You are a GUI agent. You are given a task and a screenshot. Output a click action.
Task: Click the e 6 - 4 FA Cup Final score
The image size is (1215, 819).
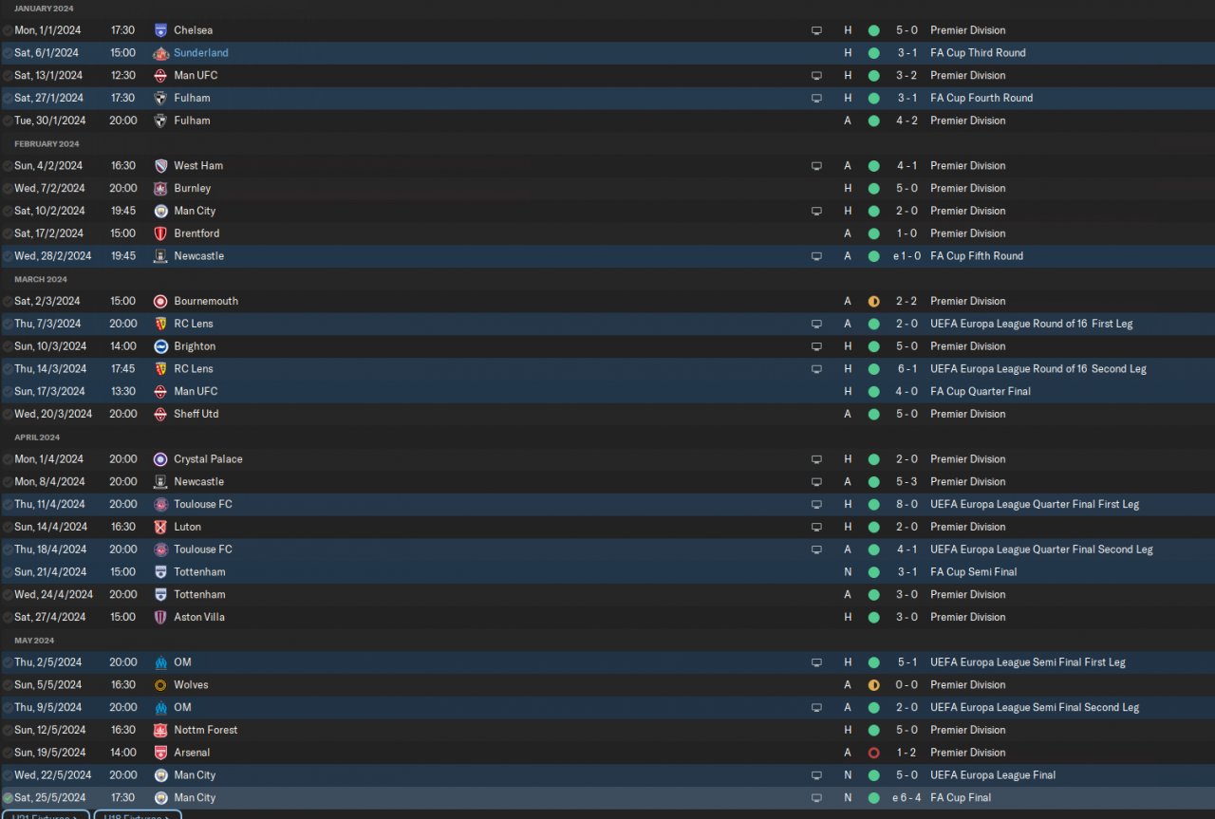(x=906, y=798)
